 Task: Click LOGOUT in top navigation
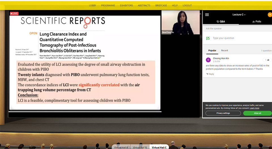click(187, 6)
